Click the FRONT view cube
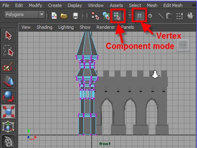 (x=183, y=45)
